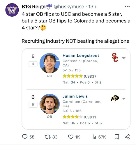This screenshot has width=136, height=146.
Task: Visit the @huskymuse handle
Action: (69, 7)
